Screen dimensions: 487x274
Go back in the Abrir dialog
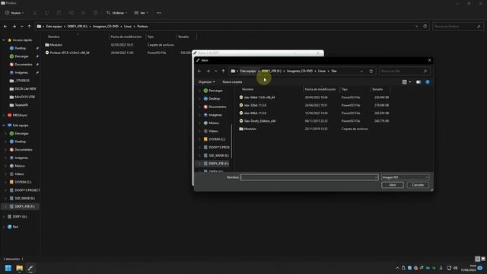click(199, 71)
